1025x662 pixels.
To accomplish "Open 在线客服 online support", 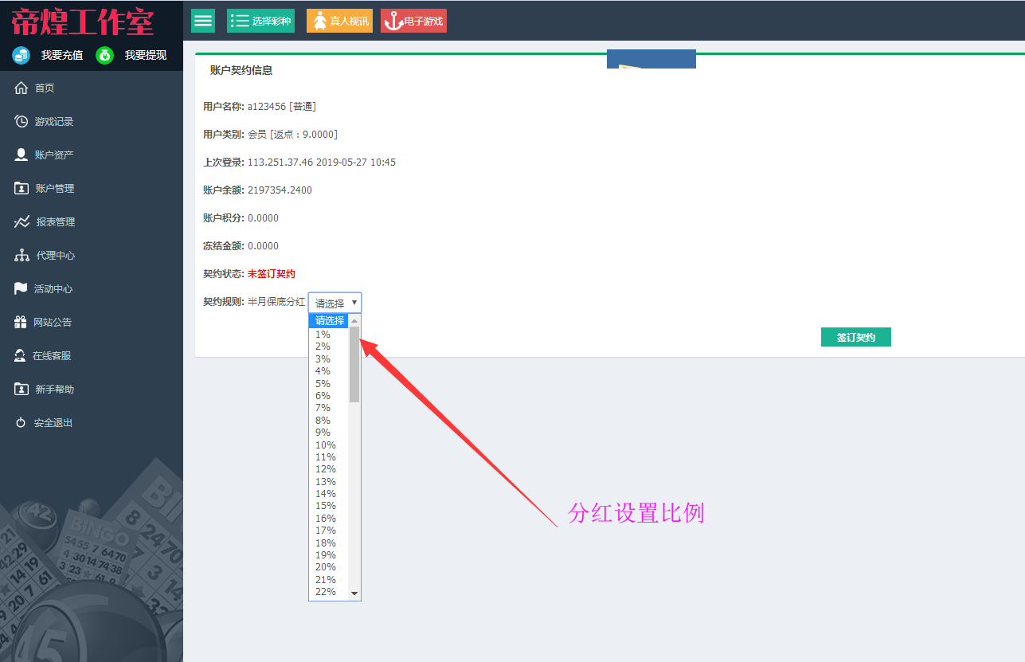I will [x=51, y=356].
